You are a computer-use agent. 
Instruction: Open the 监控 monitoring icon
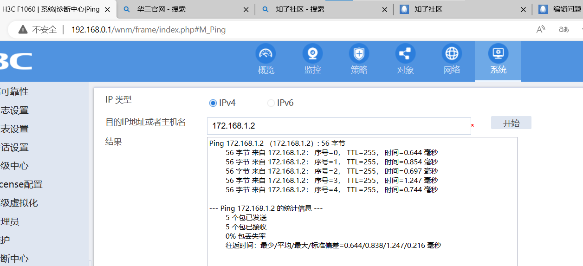(x=312, y=54)
